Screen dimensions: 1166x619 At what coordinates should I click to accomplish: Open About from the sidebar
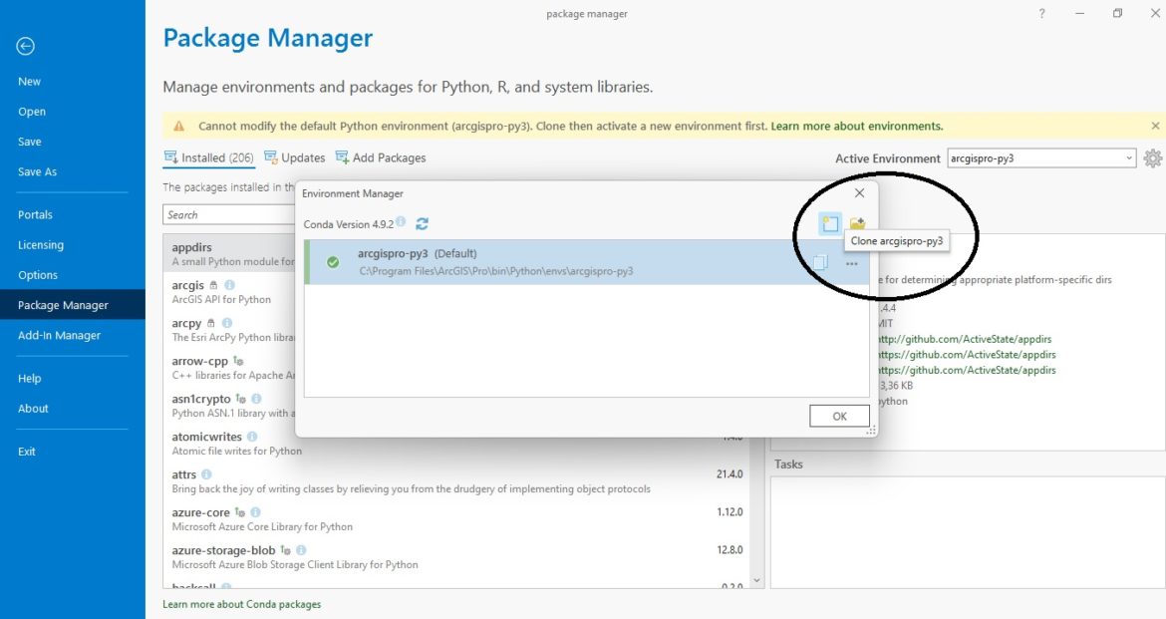click(34, 409)
